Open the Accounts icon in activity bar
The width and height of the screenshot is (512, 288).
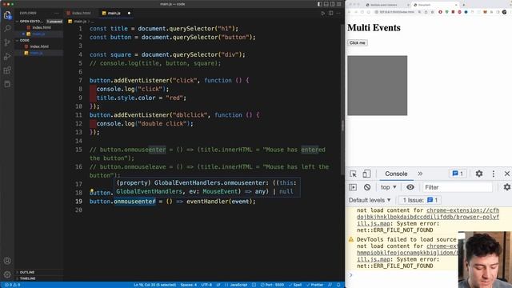click(7, 261)
